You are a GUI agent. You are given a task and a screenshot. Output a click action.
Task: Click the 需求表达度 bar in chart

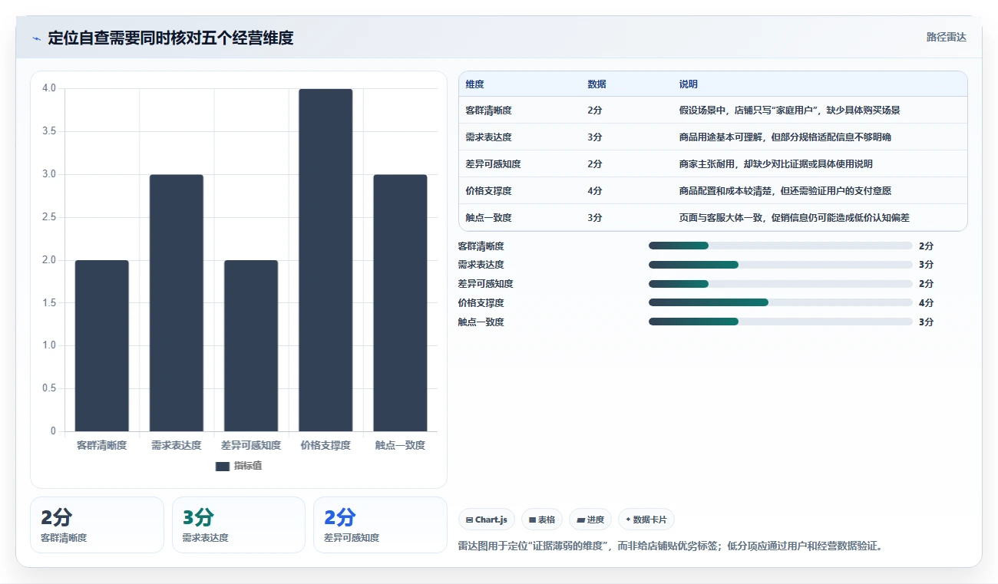(177, 302)
